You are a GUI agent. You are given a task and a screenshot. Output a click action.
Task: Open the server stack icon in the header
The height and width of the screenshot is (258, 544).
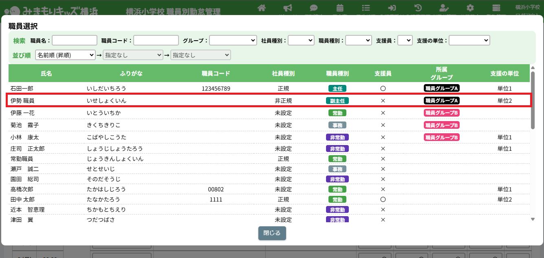496,8
